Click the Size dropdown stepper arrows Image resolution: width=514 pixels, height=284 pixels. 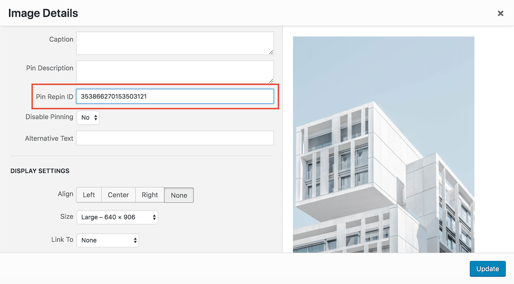[x=154, y=217]
